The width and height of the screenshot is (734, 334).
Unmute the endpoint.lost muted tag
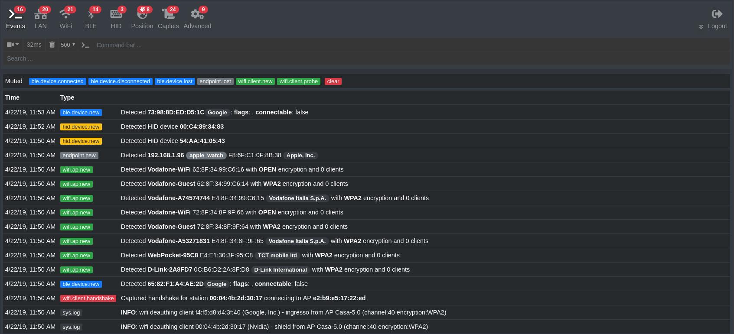point(215,81)
